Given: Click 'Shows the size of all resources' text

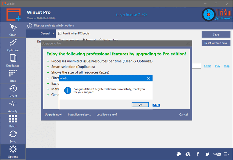Looking at the screenshot, I should 80,72.
